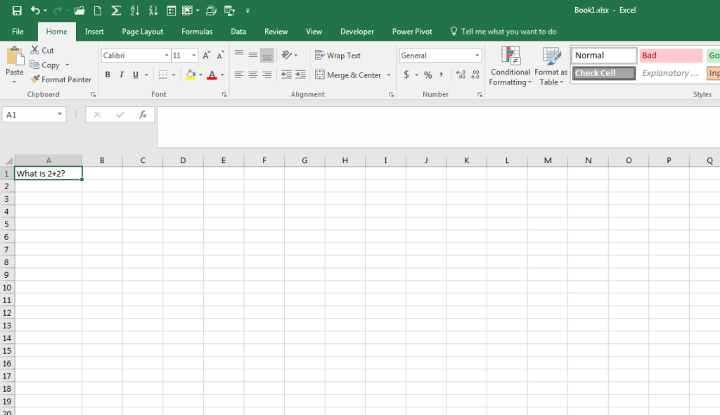720x415 pixels.
Task: Toggle Wrap Text on the cell
Action: tap(338, 55)
